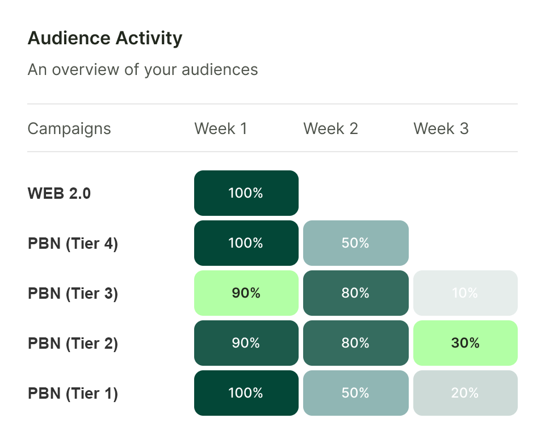Select PBN (Tier 3) Week 1 90% cell
This screenshot has width=545, height=443.
(x=246, y=293)
